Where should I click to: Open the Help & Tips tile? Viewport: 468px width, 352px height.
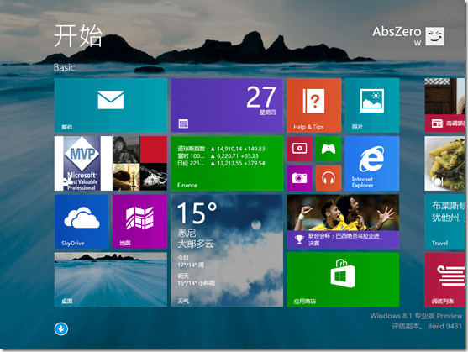[x=313, y=105]
